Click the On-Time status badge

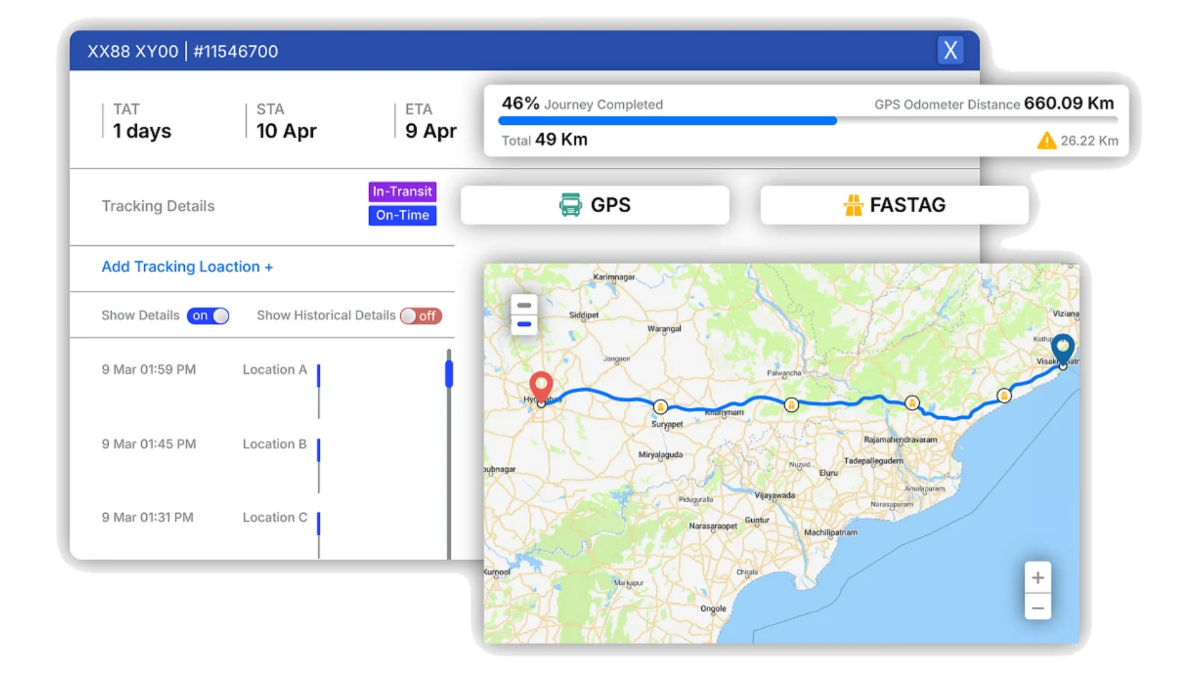coord(402,215)
